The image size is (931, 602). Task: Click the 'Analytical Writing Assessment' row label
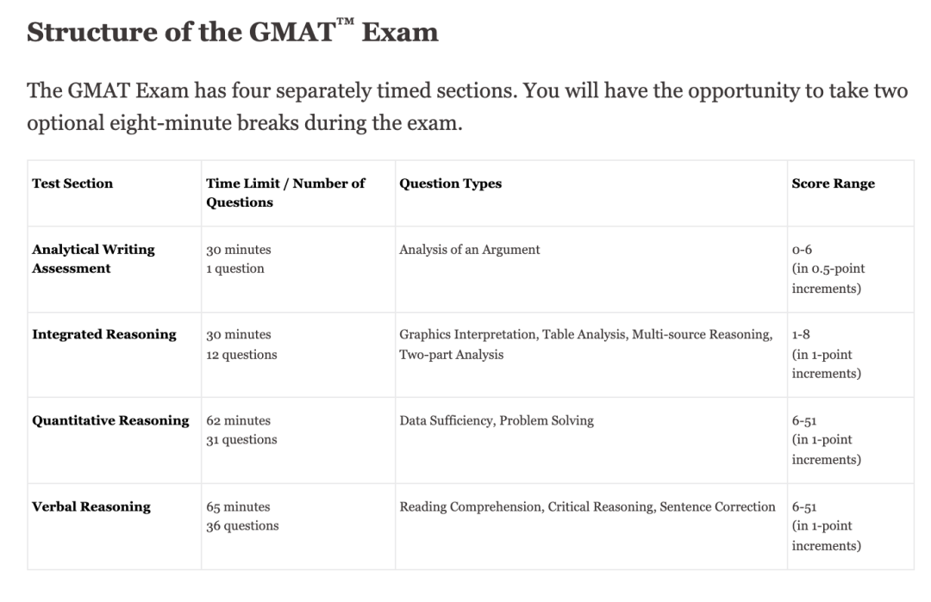(93, 258)
